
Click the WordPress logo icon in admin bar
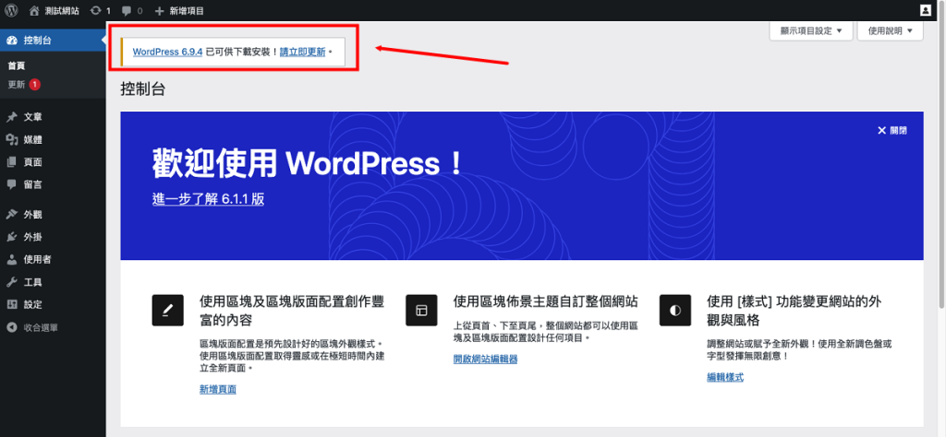click(11, 10)
